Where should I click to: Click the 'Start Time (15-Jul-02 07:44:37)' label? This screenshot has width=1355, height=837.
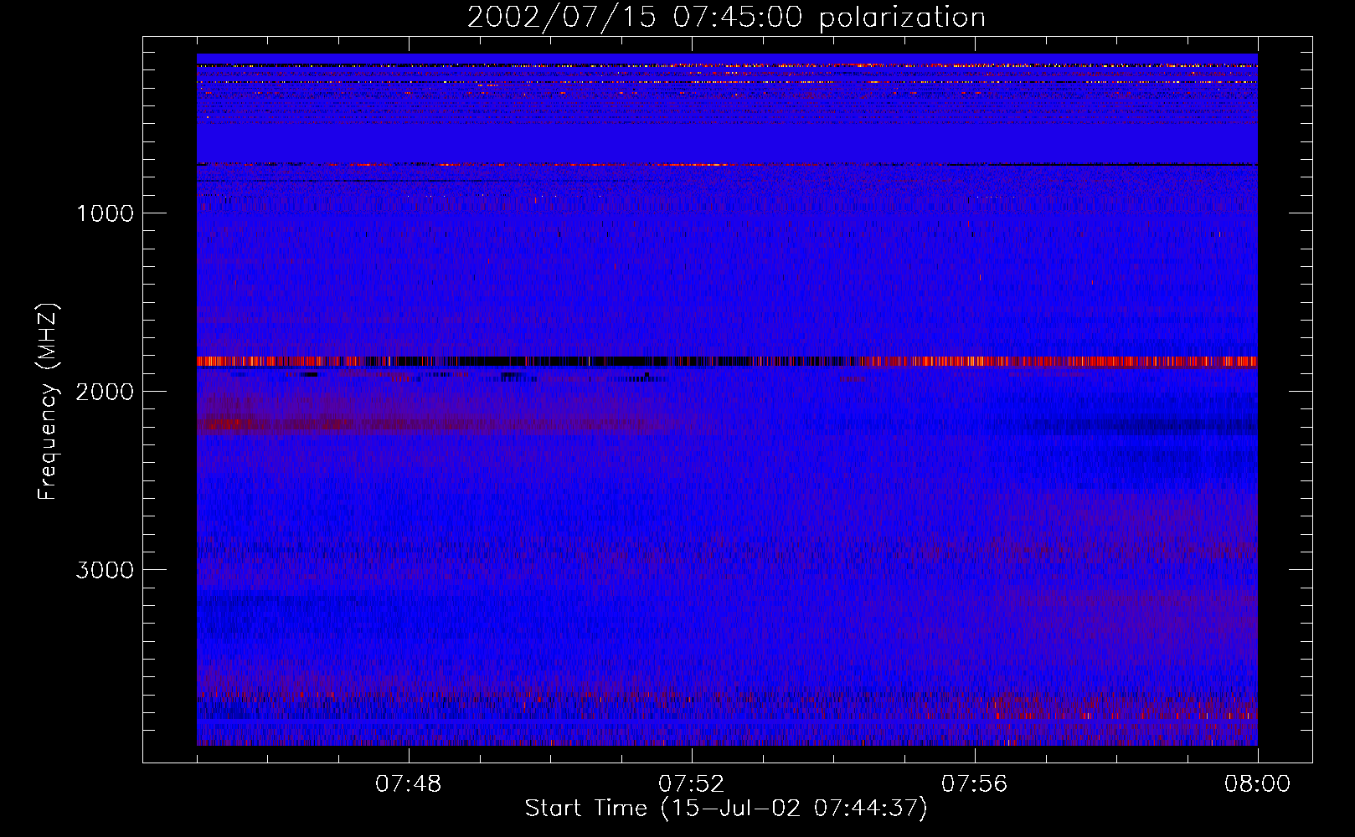[726, 809]
